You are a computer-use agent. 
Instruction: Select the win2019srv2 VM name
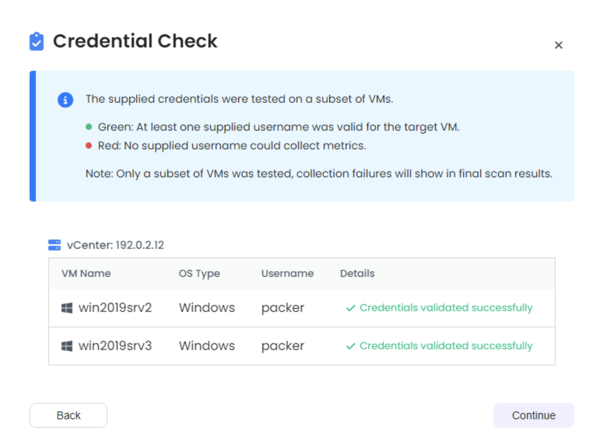tap(115, 308)
